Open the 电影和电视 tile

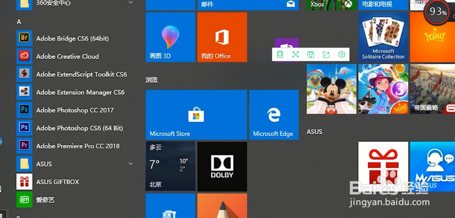383,5
